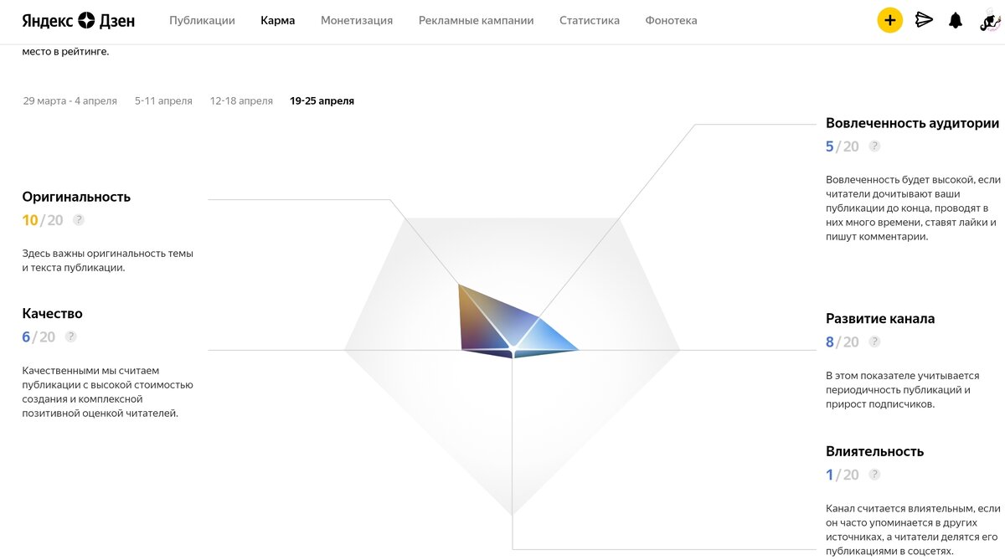
Task: Open Фонотека tab
Action: click(x=671, y=20)
